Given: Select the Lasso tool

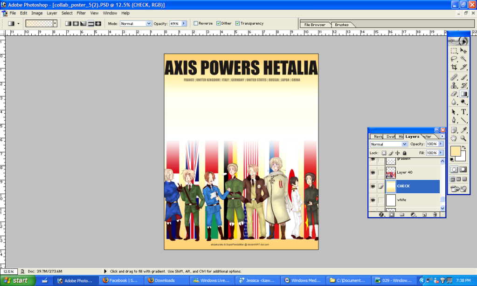Looking at the screenshot, I should click(x=454, y=59).
